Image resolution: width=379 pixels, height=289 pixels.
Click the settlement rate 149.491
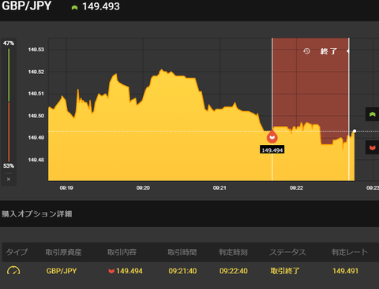[345, 271]
